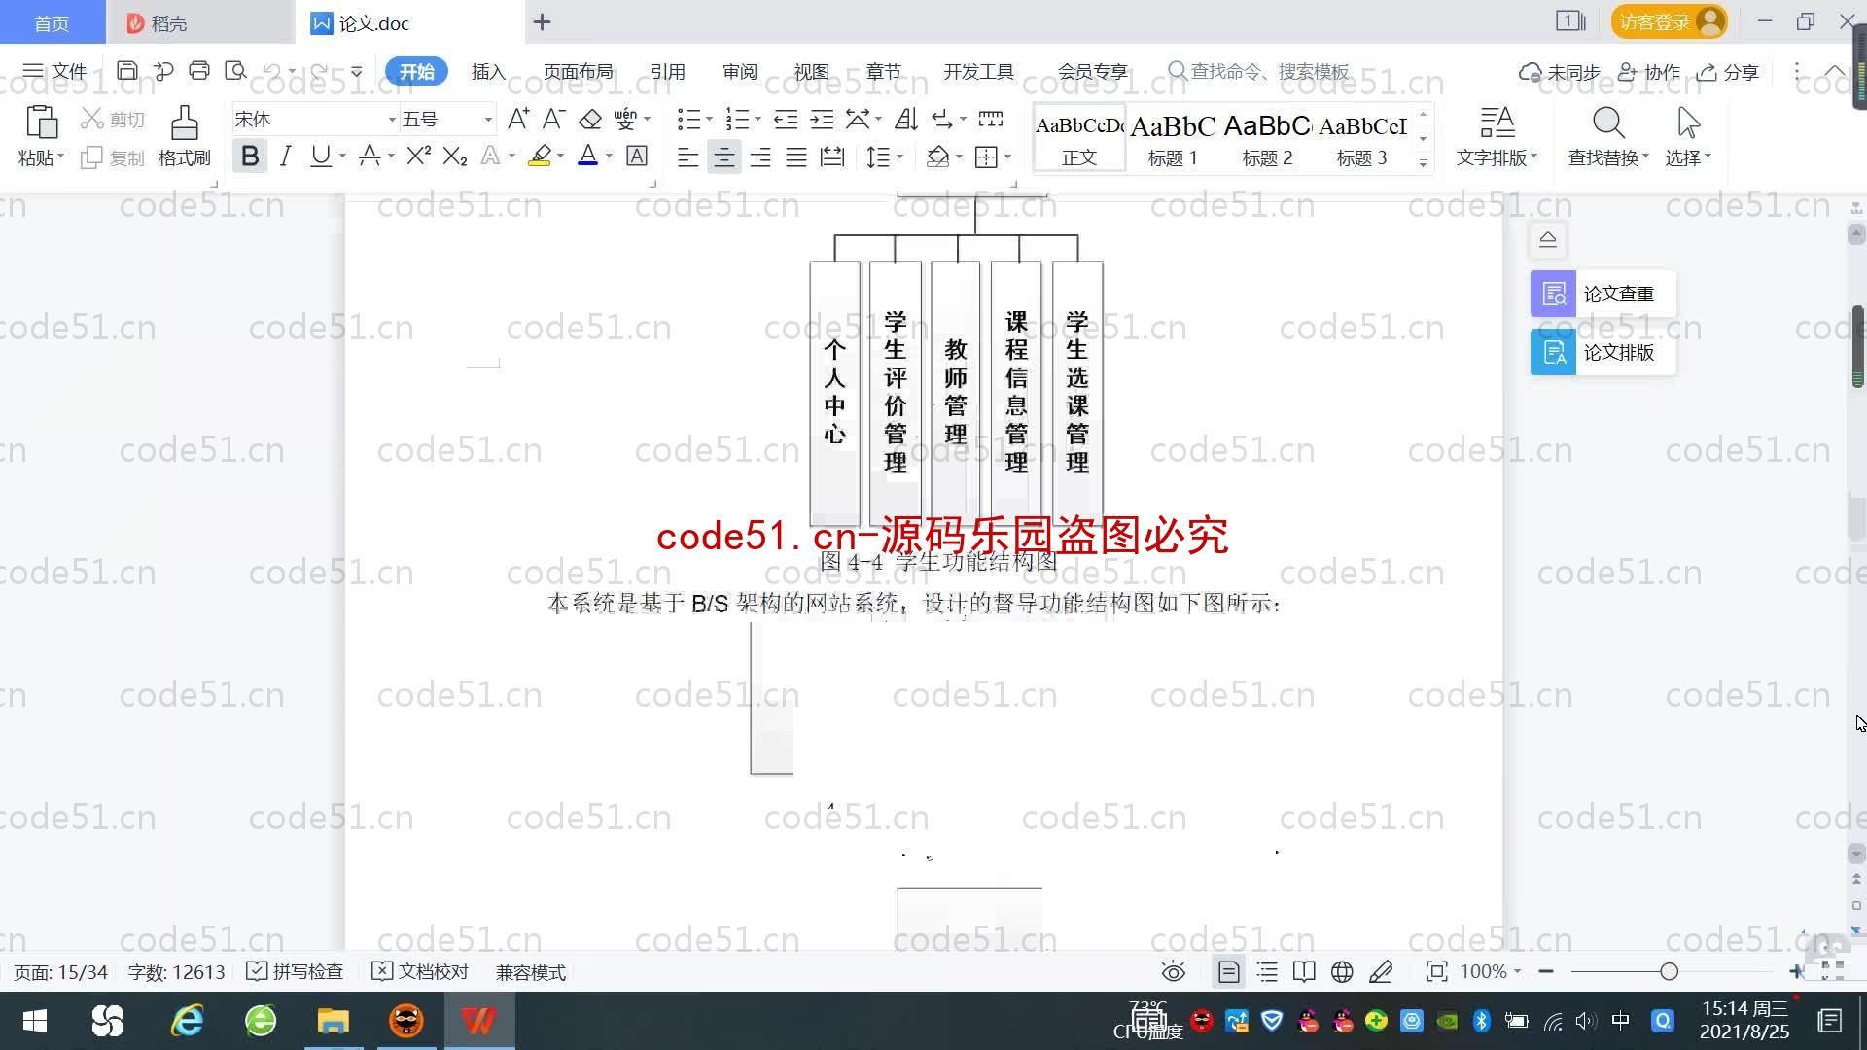Click the Bold formatting icon
This screenshot has width=1867, height=1050.
tap(249, 157)
